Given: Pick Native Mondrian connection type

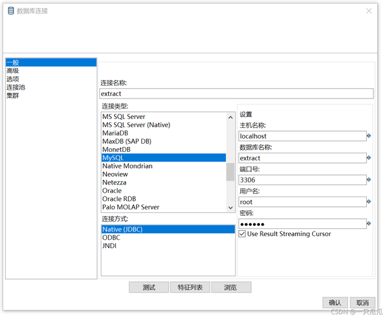Looking at the screenshot, I should pyautogui.click(x=164, y=166).
